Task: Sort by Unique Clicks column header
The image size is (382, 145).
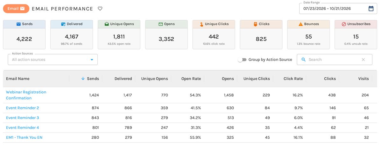Action: [257, 79]
